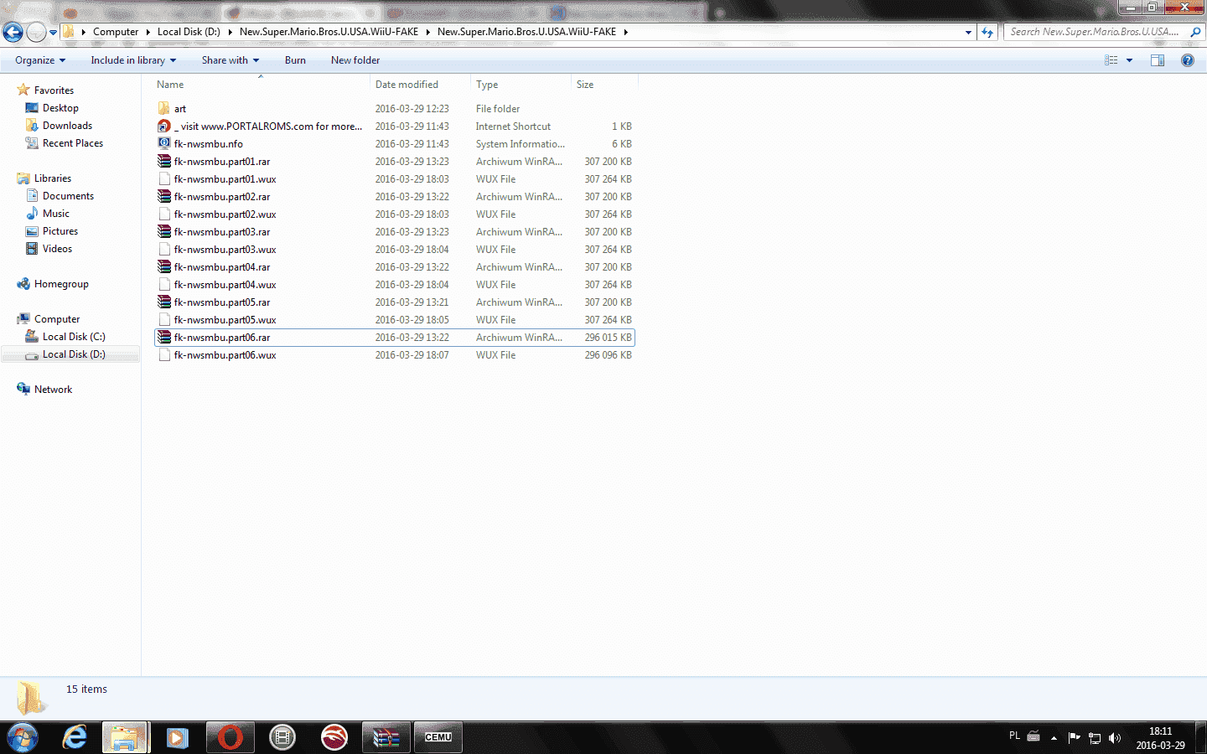1207x754 pixels.
Task: Click the volume speaker tray icon
Action: pos(1115,738)
